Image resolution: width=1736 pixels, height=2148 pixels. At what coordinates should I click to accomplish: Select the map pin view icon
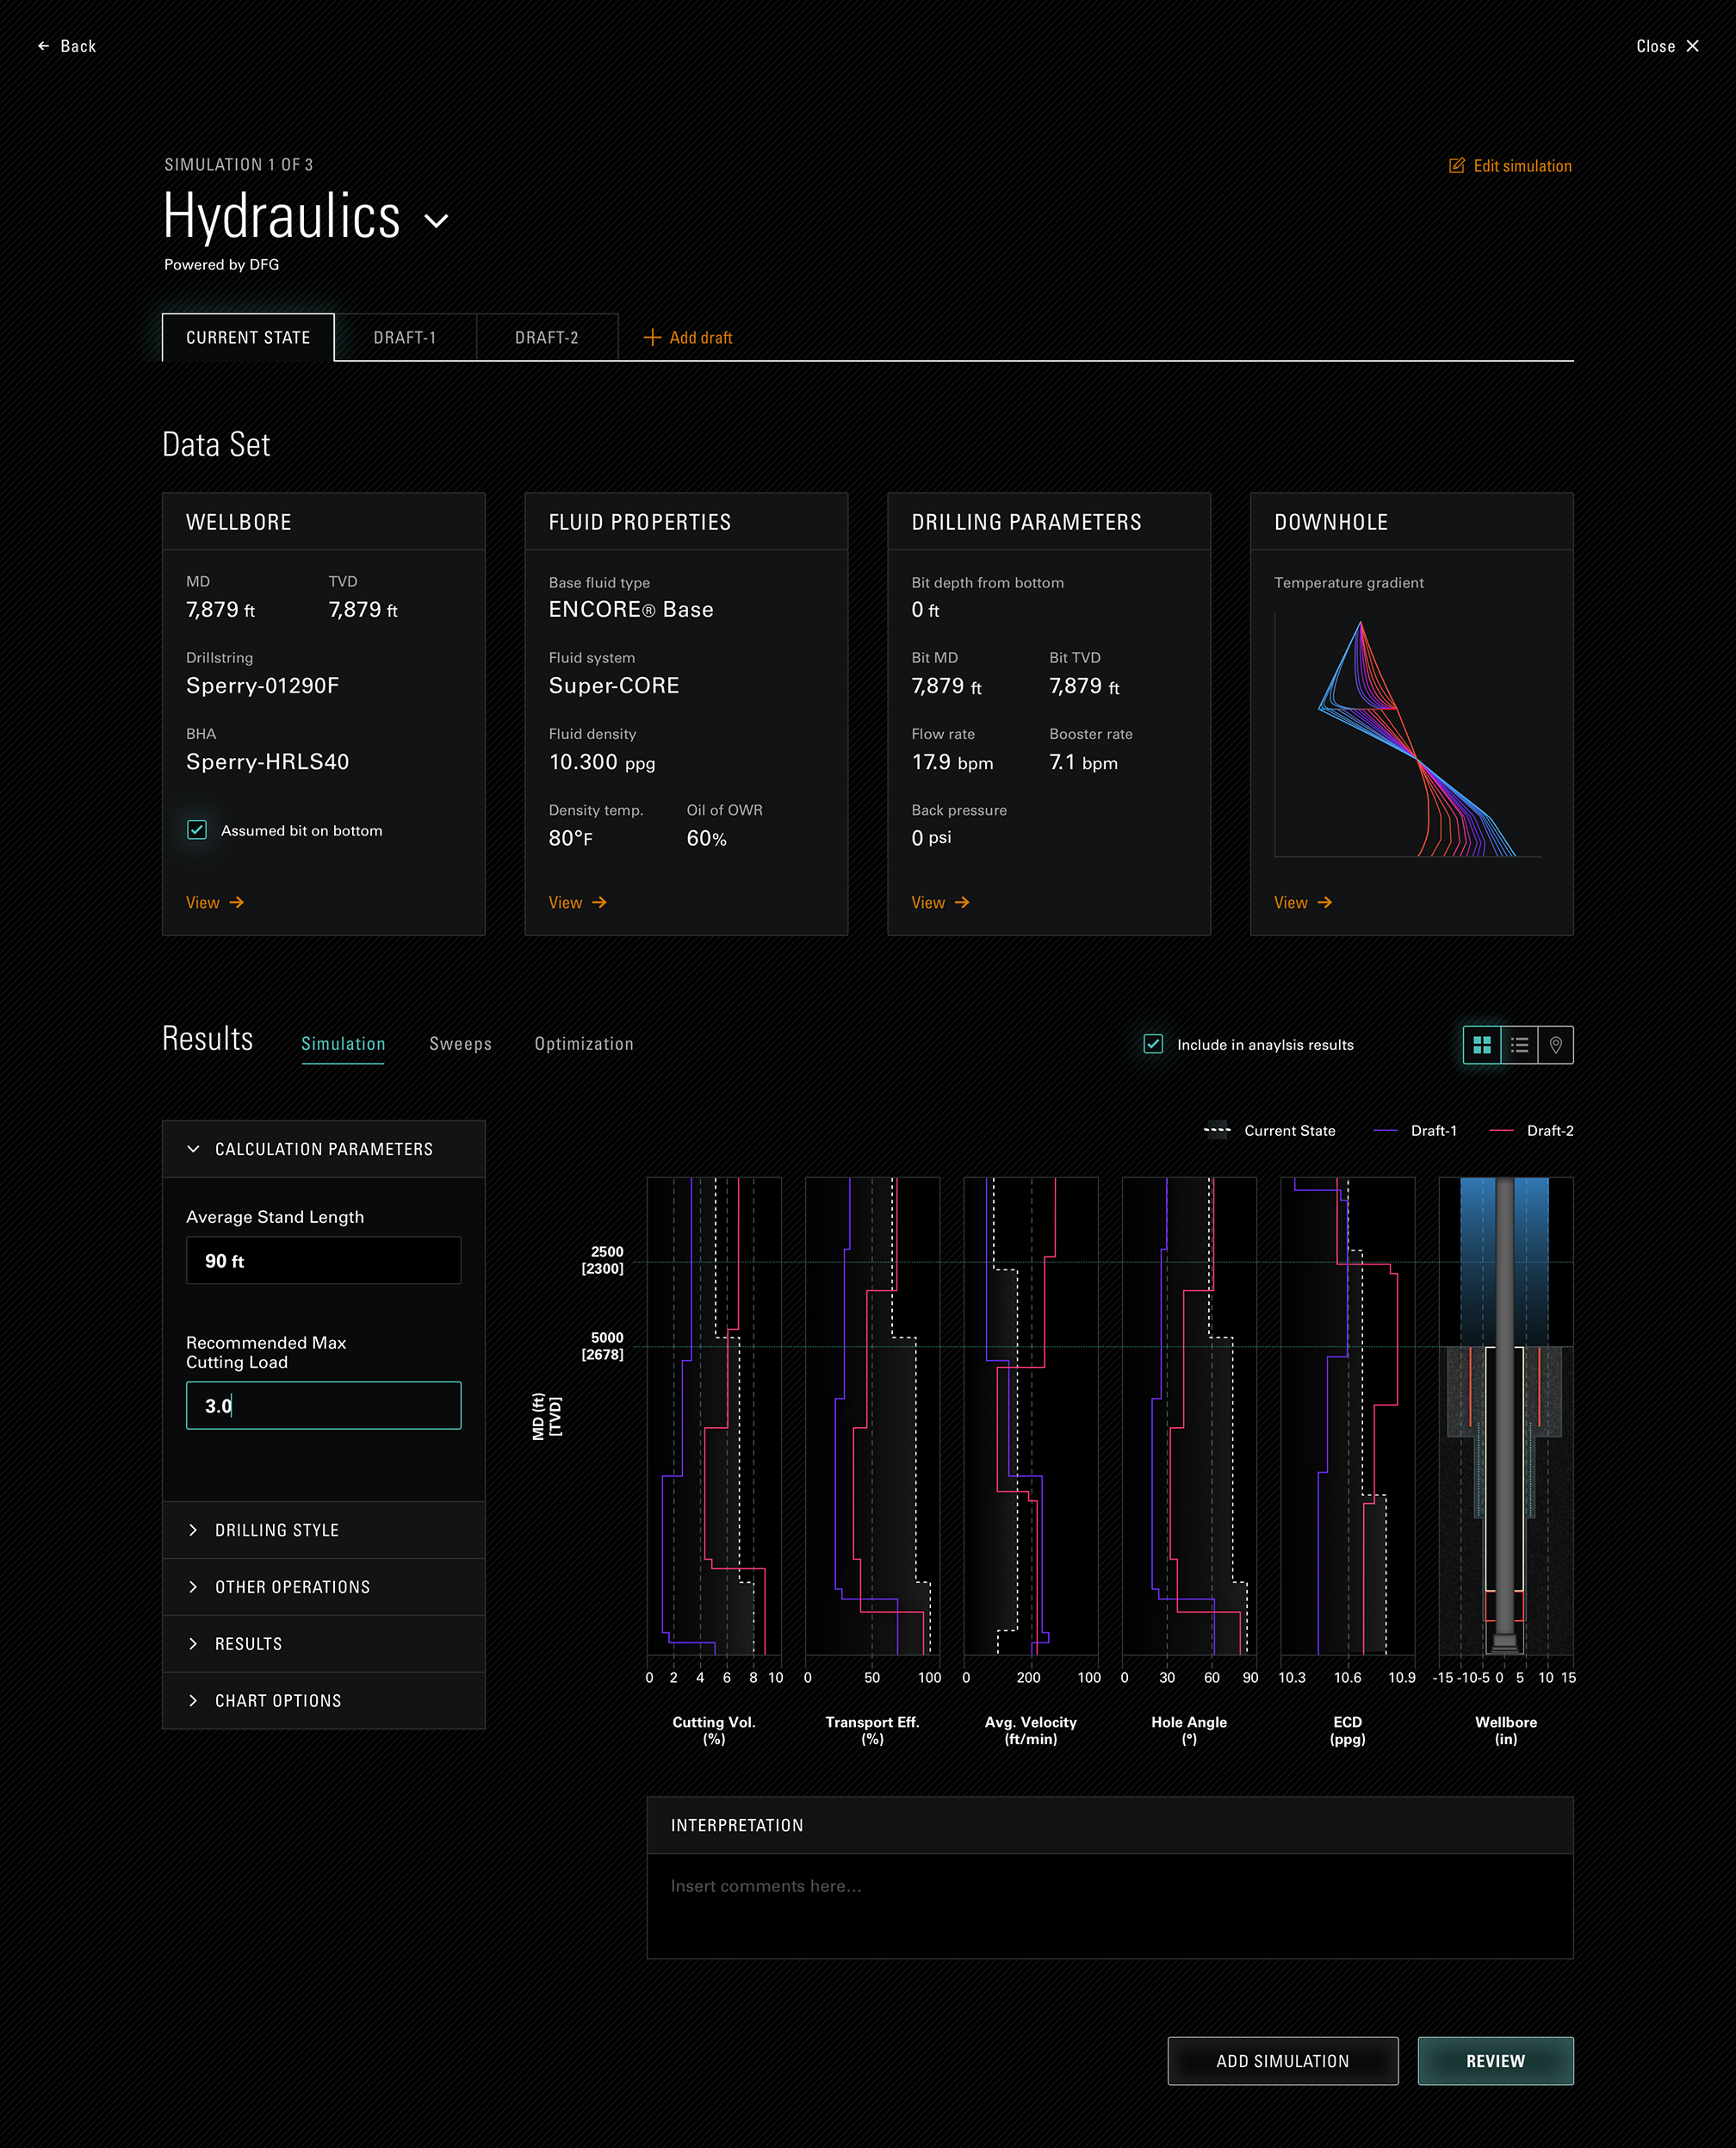(x=1555, y=1044)
